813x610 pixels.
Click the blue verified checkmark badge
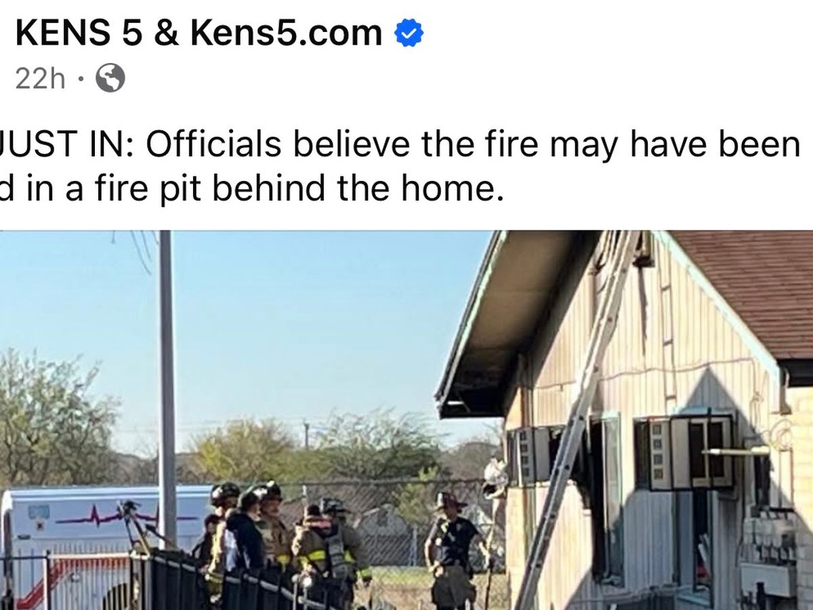409,33
